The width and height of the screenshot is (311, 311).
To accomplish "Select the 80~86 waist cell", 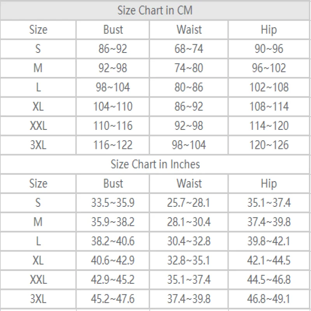I will click(189, 87).
